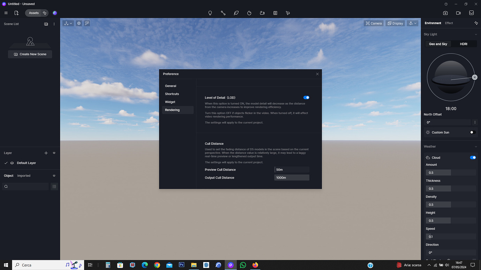481x270 pixels.
Task: Select the Path tool in the toolbar
Action: tap(223, 13)
